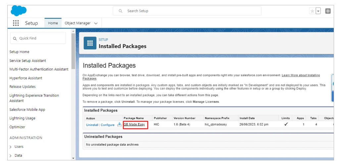Click the Limits checkmark for QB Made Easy
Screen dimensions: 341x165
[286, 124]
